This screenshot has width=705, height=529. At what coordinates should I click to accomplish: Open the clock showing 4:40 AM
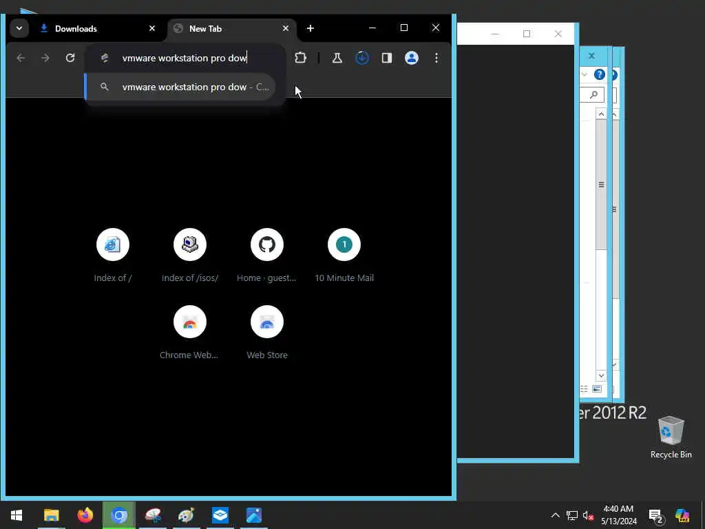[619, 515]
